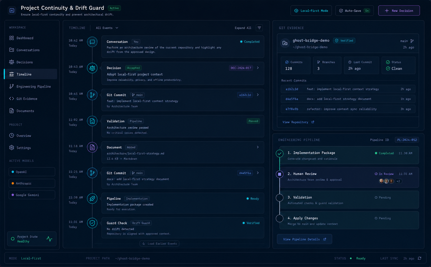431x267 pixels.
Task: Open Decisions in the sidebar
Action: [31, 62]
